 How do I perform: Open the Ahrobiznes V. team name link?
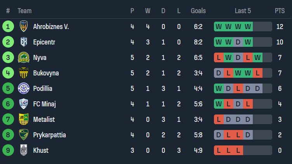[51, 27]
